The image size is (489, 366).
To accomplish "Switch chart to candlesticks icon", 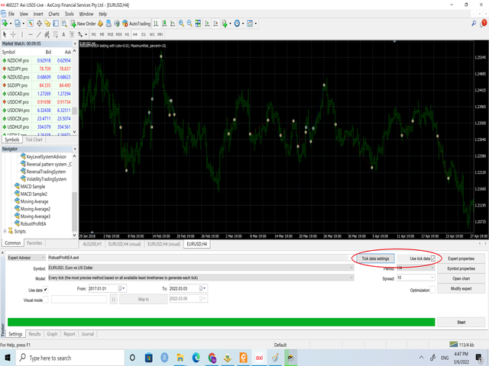I will point(164,24).
